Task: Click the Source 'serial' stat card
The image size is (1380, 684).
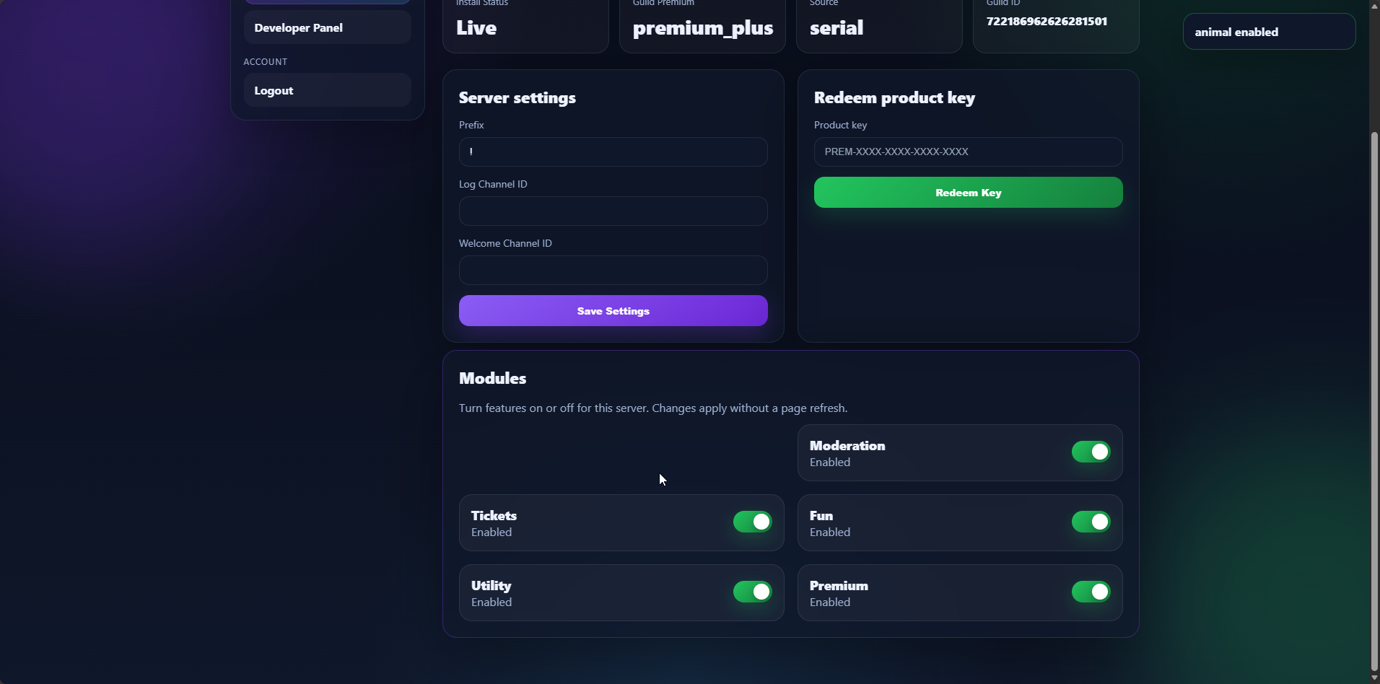Action: tap(879, 26)
